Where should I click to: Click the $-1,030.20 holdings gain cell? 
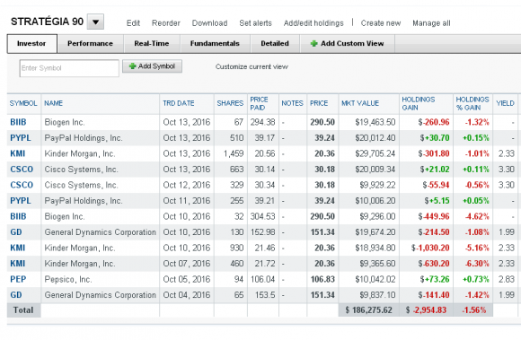[430, 248]
